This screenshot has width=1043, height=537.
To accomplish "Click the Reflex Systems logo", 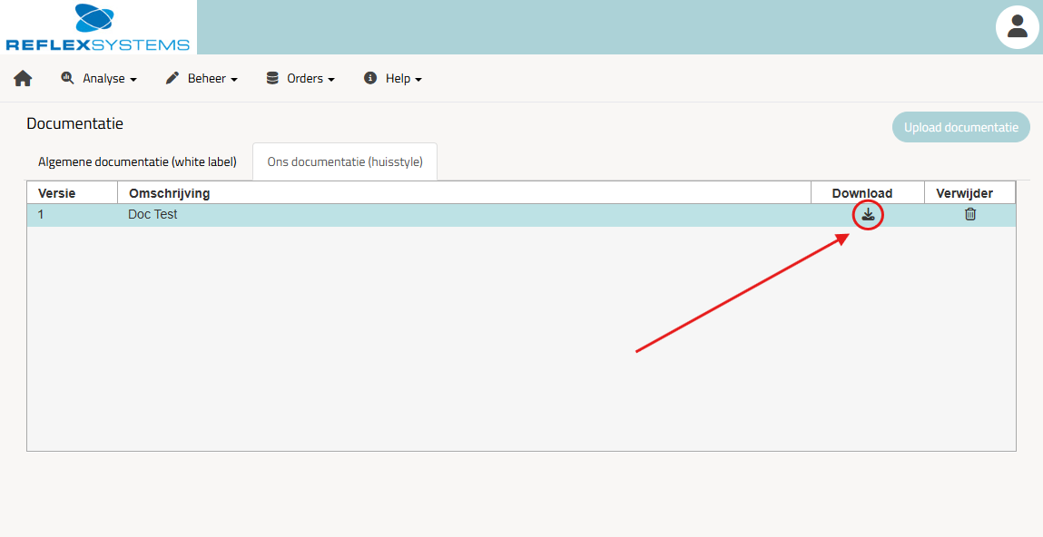I will [98, 27].
